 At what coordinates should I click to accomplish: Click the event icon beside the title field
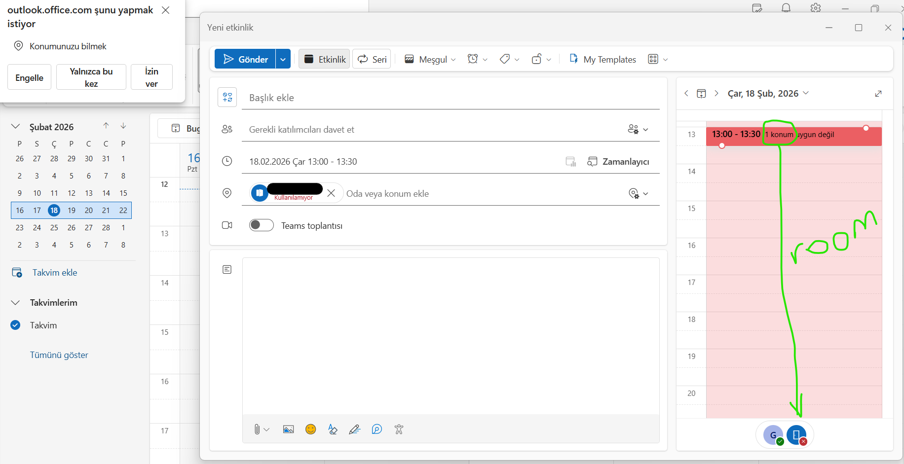click(227, 97)
